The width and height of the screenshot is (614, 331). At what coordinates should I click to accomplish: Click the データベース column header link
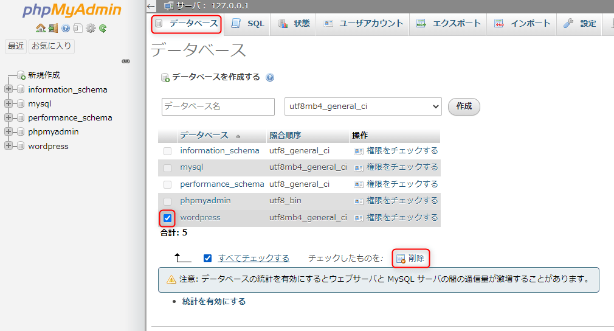click(x=204, y=136)
